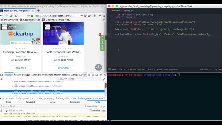Open the floating help question-mark button
The width and height of the screenshot is (222, 125).
tap(99, 67)
